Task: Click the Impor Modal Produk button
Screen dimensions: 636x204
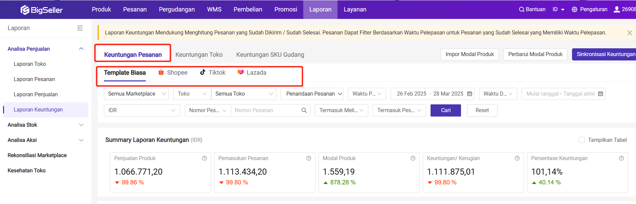Action: pos(469,54)
